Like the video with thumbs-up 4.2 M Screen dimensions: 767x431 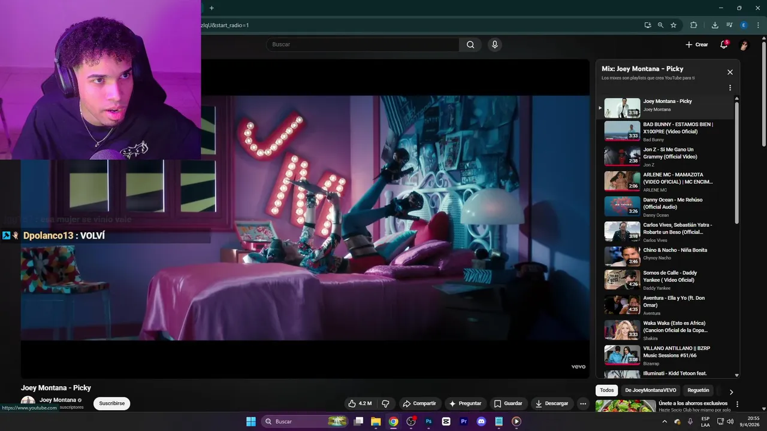pos(360,403)
